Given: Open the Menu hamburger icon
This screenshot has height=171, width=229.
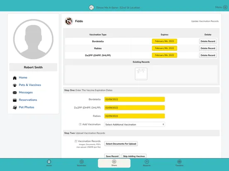Looking at the screenshot, I should (x=225, y=7).
